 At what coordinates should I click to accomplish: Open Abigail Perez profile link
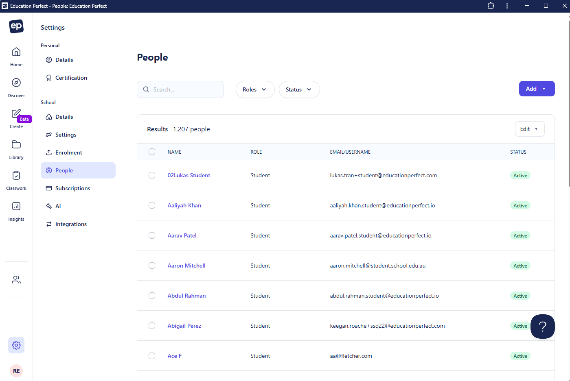tap(184, 326)
